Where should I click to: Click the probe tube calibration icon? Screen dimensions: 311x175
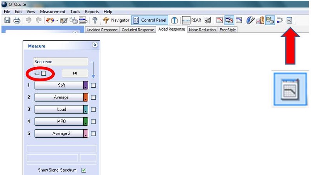click(x=174, y=20)
